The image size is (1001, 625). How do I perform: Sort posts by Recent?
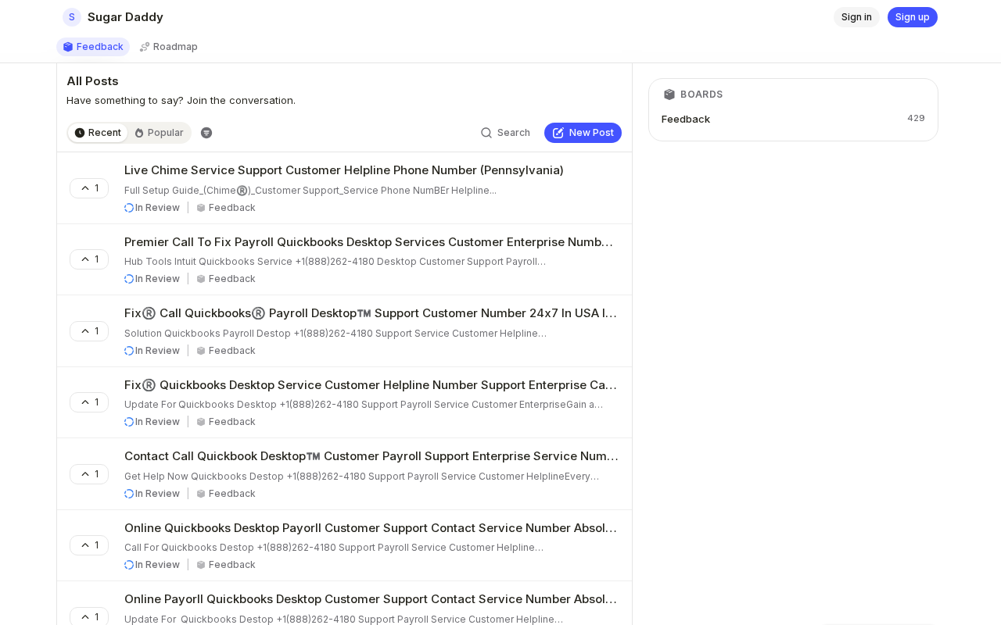coord(98,133)
